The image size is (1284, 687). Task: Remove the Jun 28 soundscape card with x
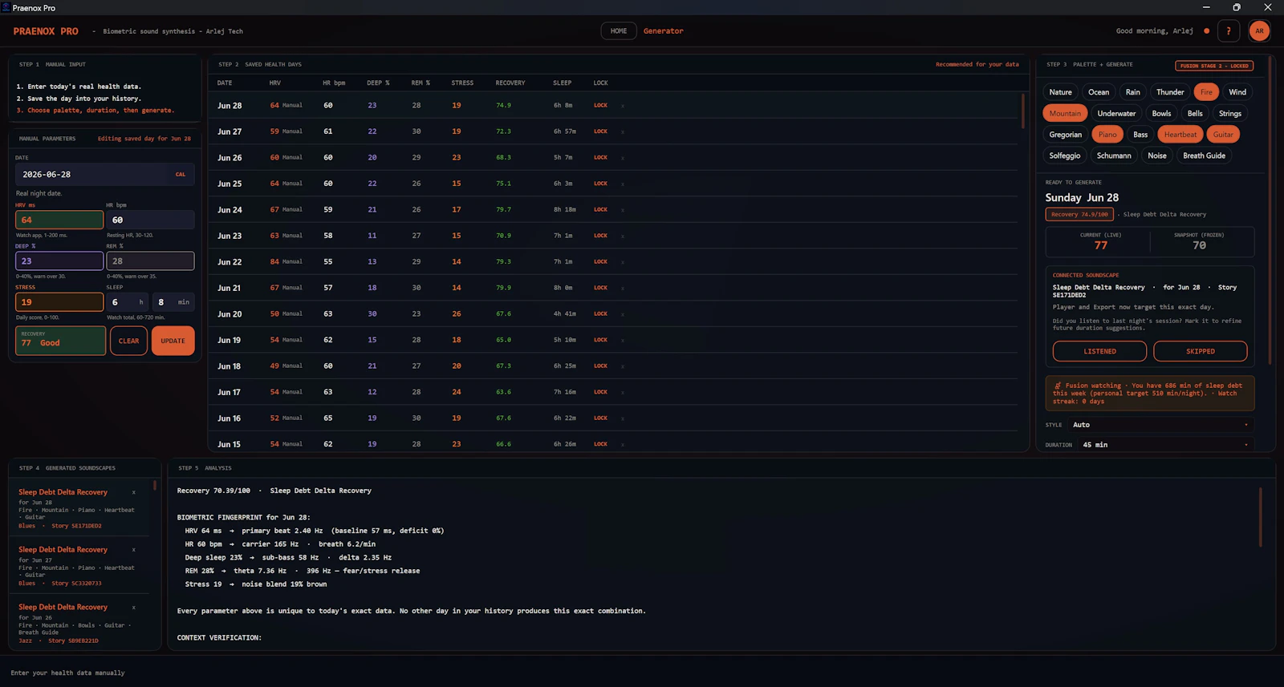coord(134,492)
